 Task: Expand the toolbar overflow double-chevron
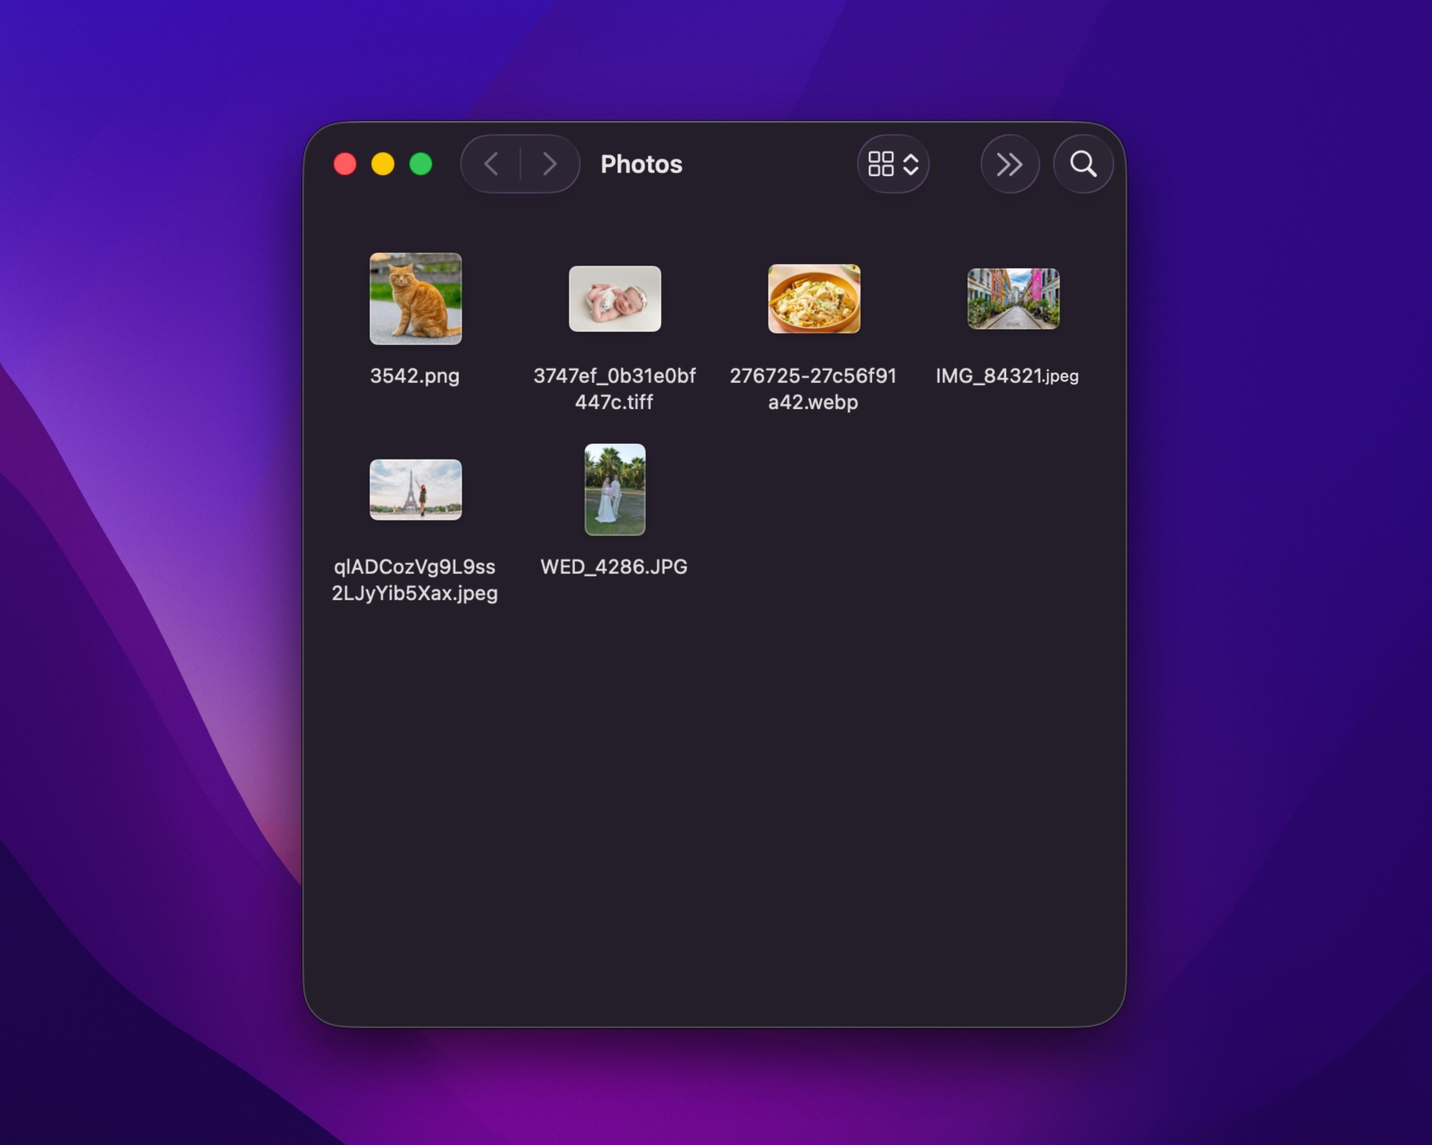pos(1009,164)
